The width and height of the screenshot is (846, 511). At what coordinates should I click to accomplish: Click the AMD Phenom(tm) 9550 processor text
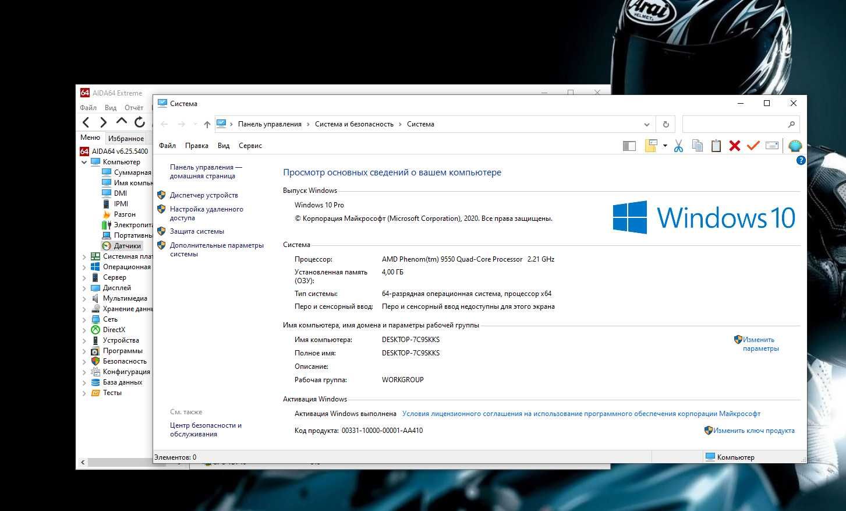(x=468, y=259)
